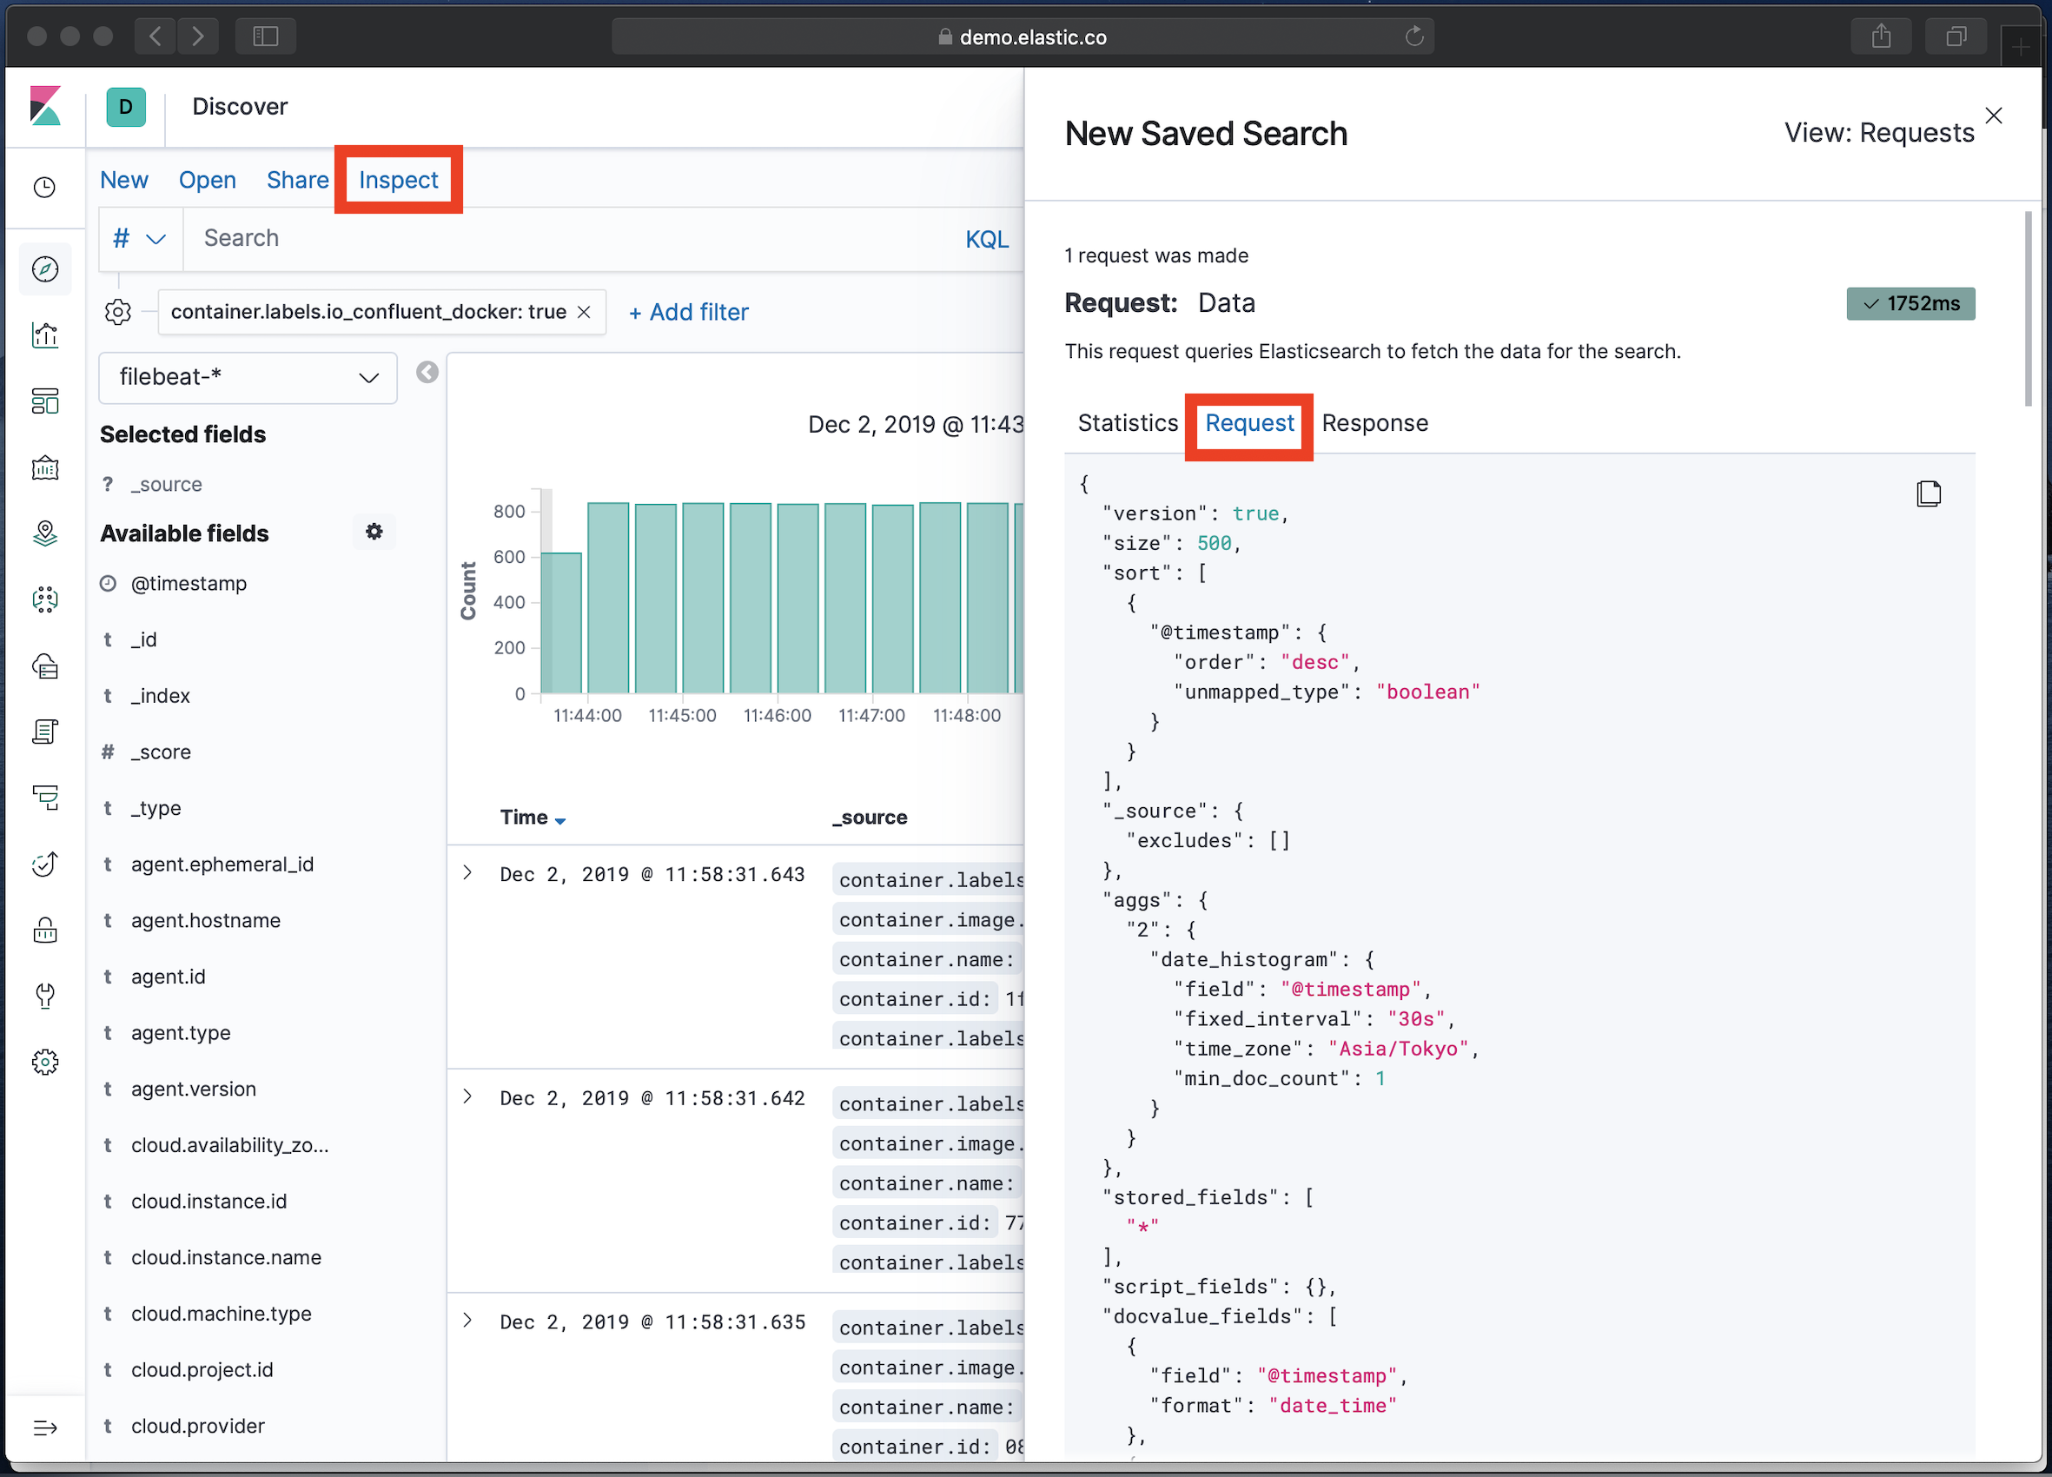2052x1477 pixels.
Task: Remove container.labels.io_confluent_docker filter
Action: click(x=585, y=312)
